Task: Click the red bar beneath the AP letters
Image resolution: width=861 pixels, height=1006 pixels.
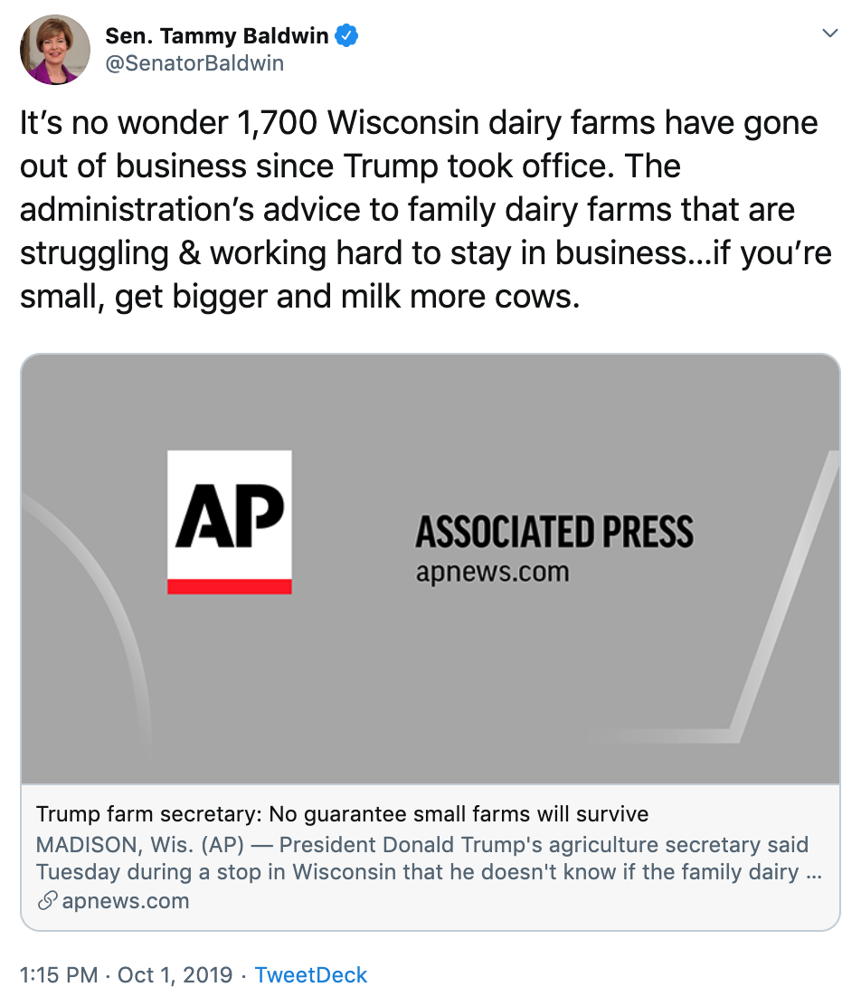Action: click(230, 586)
